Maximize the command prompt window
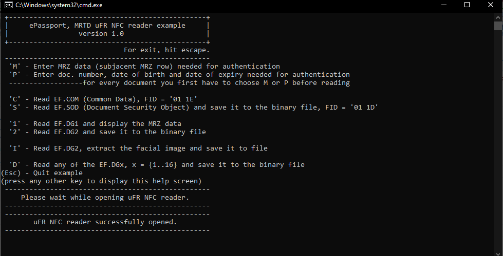 (x=467, y=5)
